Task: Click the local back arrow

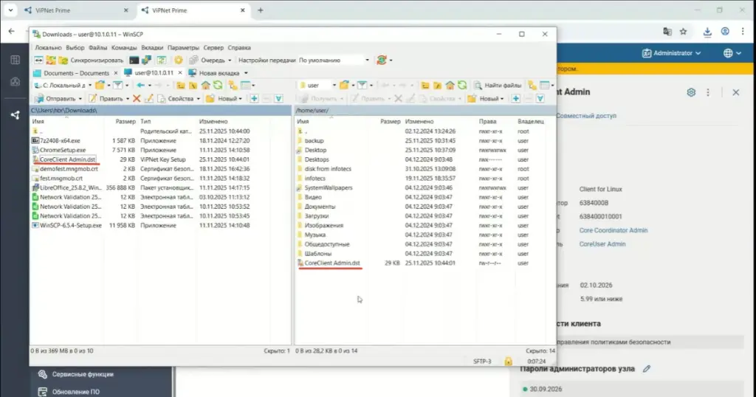Action: pos(140,86)
